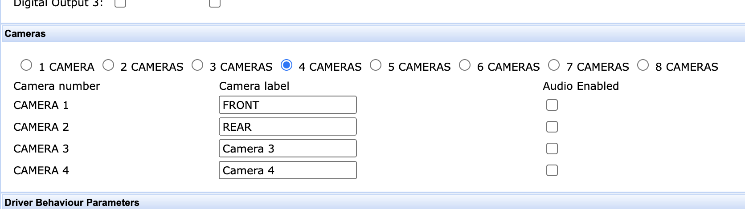Collapse the Cameras section header
Screen dimensions: 745x209
click(25, 34)
